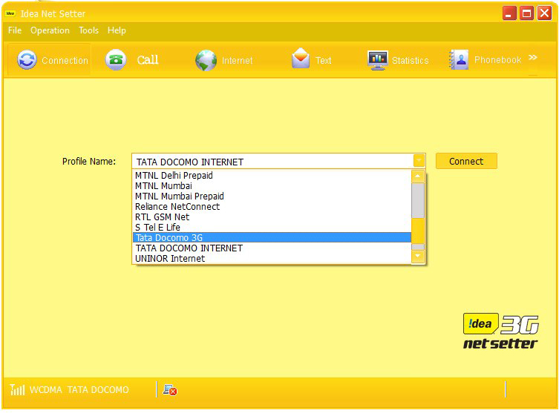Open the Text envelope icon

(301, 59)
